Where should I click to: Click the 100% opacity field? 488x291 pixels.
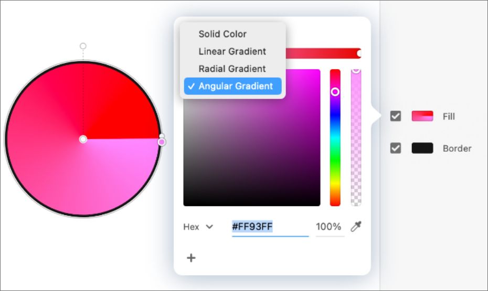tap(329, 227)
